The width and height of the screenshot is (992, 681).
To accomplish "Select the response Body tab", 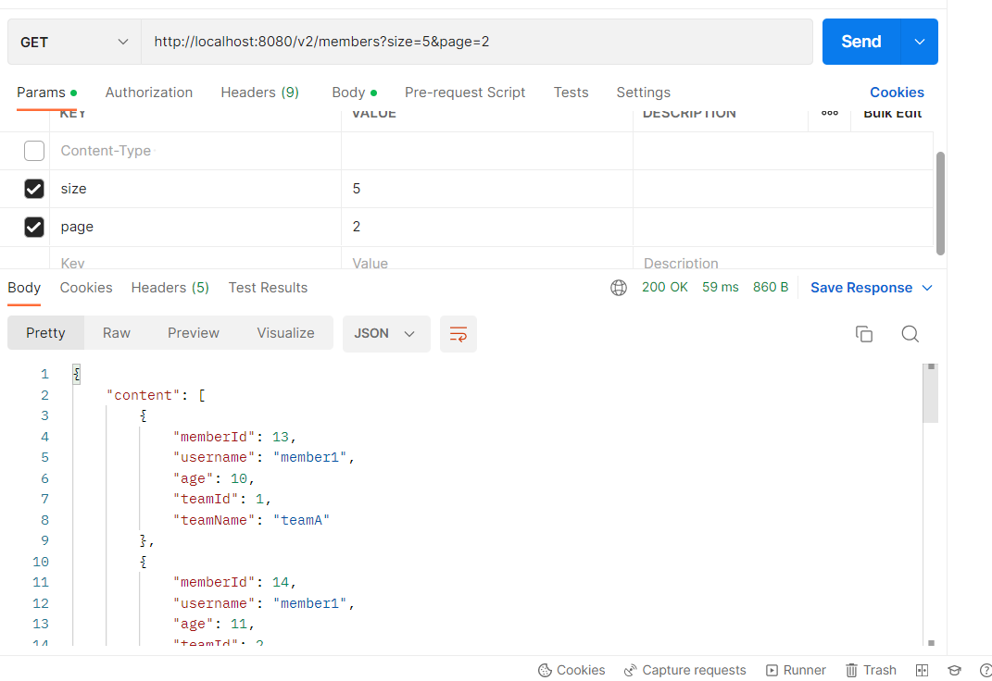I will 24,288.
